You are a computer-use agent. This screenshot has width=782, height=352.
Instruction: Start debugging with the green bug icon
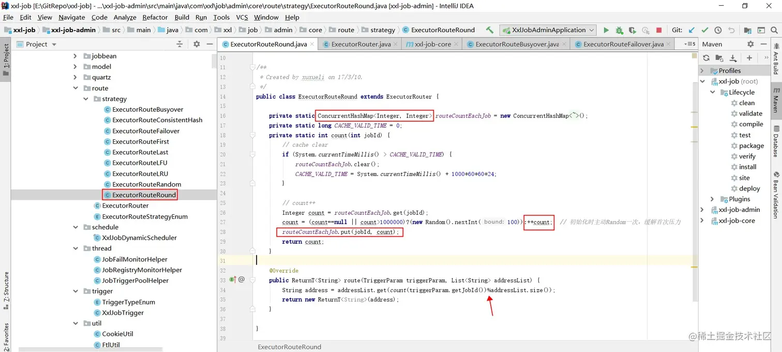point(619,31)
